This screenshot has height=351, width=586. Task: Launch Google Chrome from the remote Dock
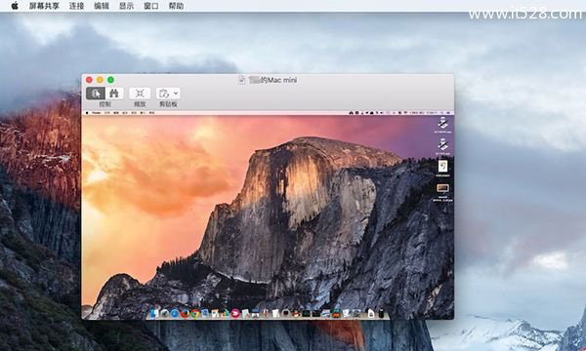tap(195, 314)
